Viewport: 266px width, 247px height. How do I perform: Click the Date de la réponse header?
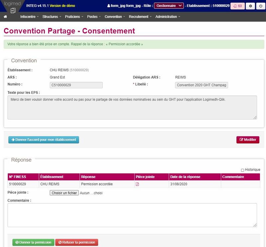point(195,177)
